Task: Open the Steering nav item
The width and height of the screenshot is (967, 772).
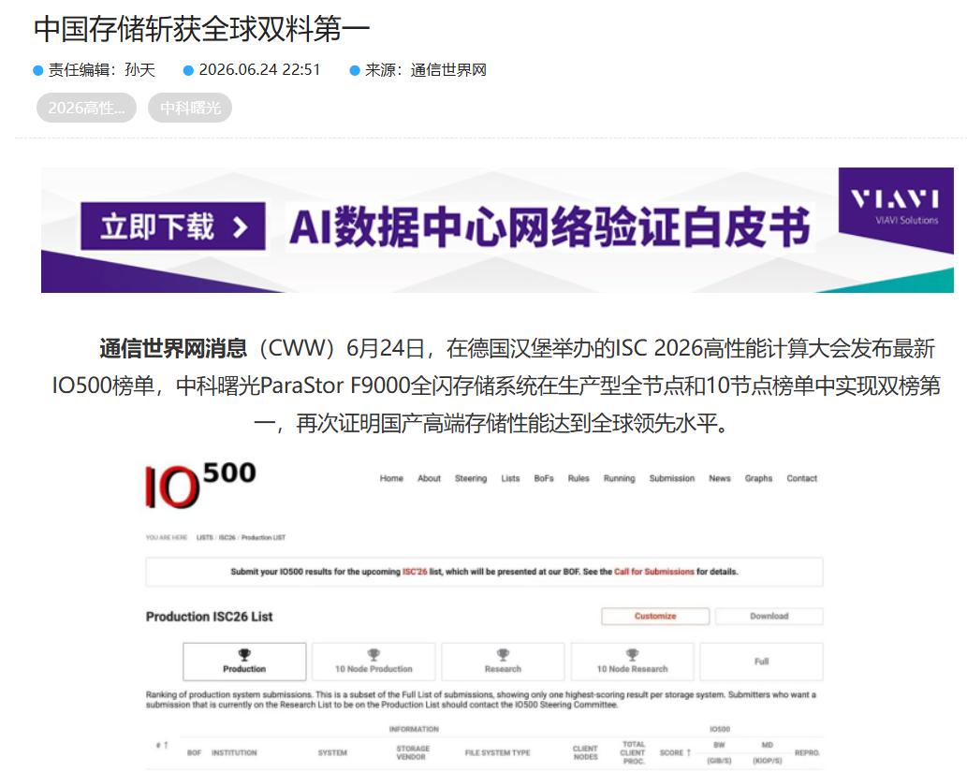Action: click(x=471, y=478)
